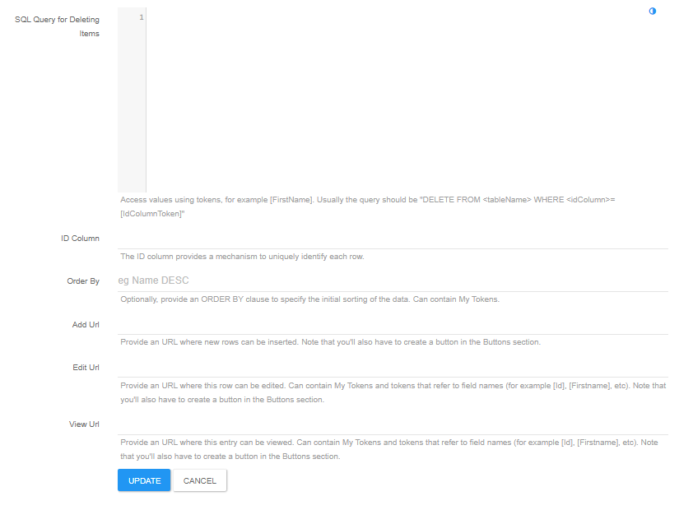Focus the ID Column text field
Viewport: 679px width, 510px height.
click(393, 238)
